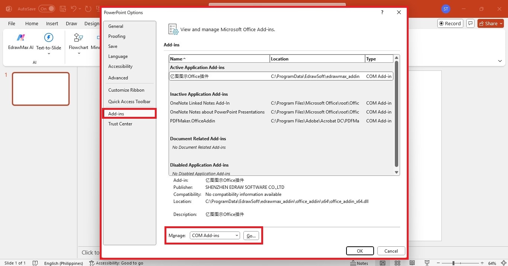
Task: Click the add-ins list scroll down arrow
Action: [x=396, y=173]
